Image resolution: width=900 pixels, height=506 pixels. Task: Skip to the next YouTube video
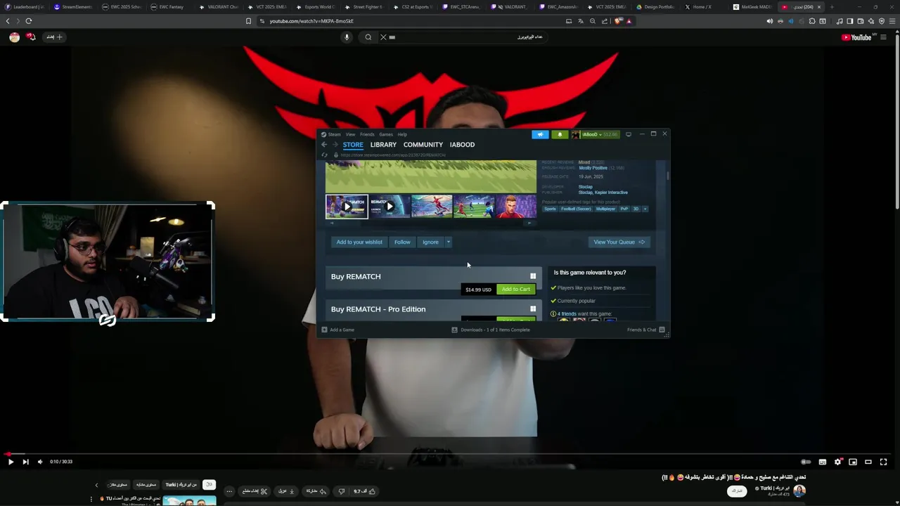coord(25,462)
